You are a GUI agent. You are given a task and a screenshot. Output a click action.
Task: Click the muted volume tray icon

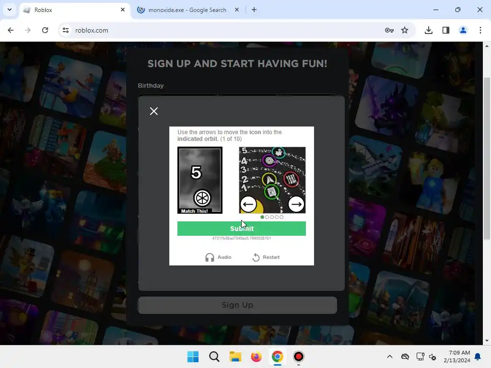433,356
